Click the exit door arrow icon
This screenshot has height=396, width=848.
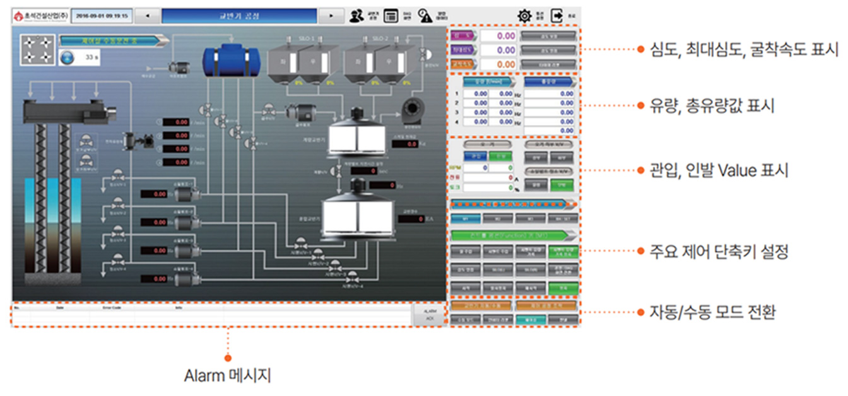[556, 16]
